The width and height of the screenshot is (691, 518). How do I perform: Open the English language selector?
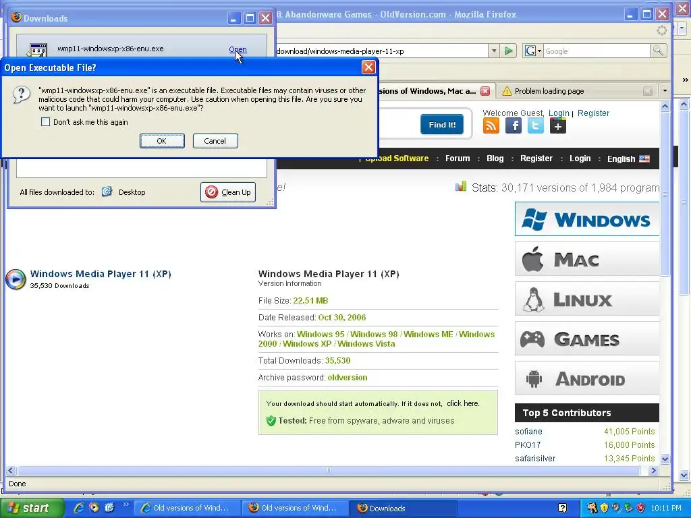[628, 159]
